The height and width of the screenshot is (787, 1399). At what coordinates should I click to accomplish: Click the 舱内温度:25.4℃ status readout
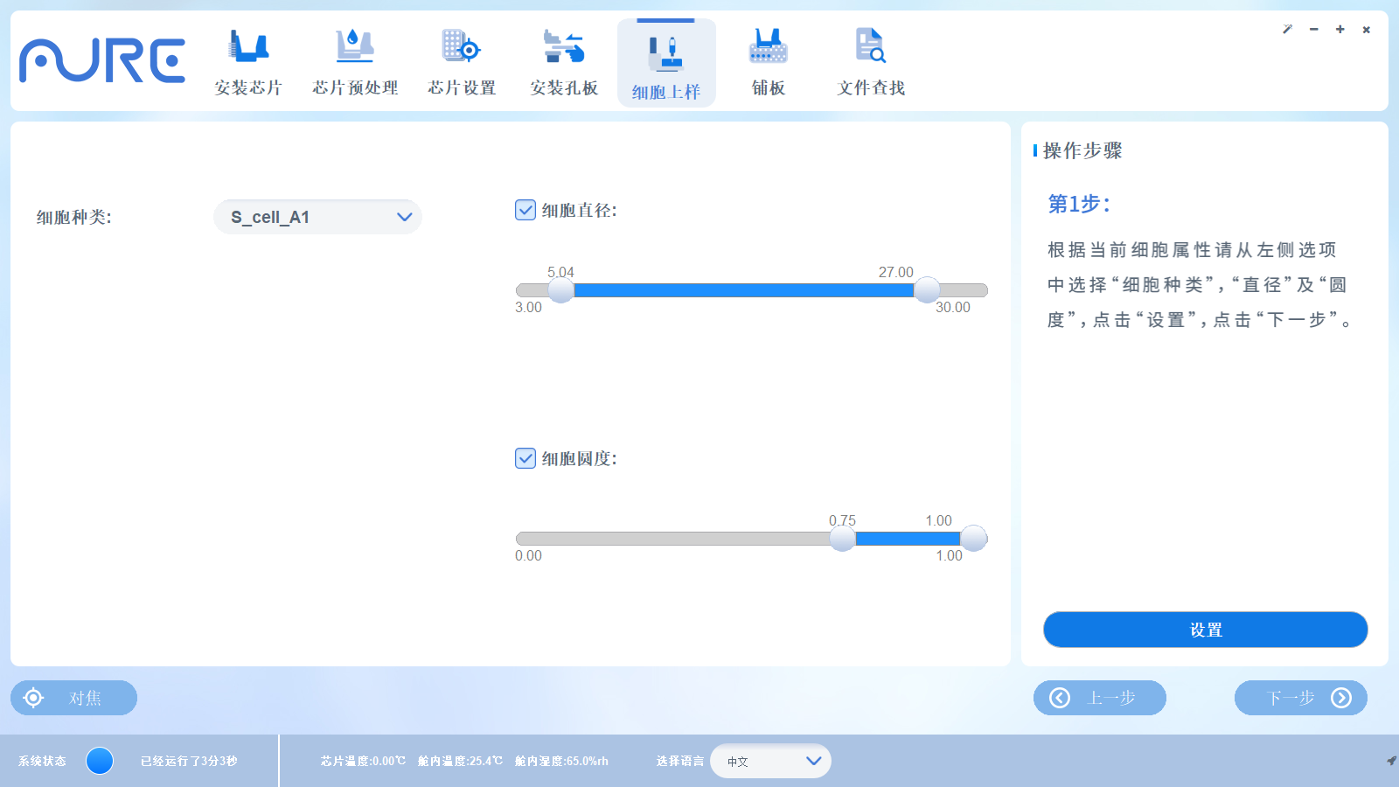[x=460, y=761]
